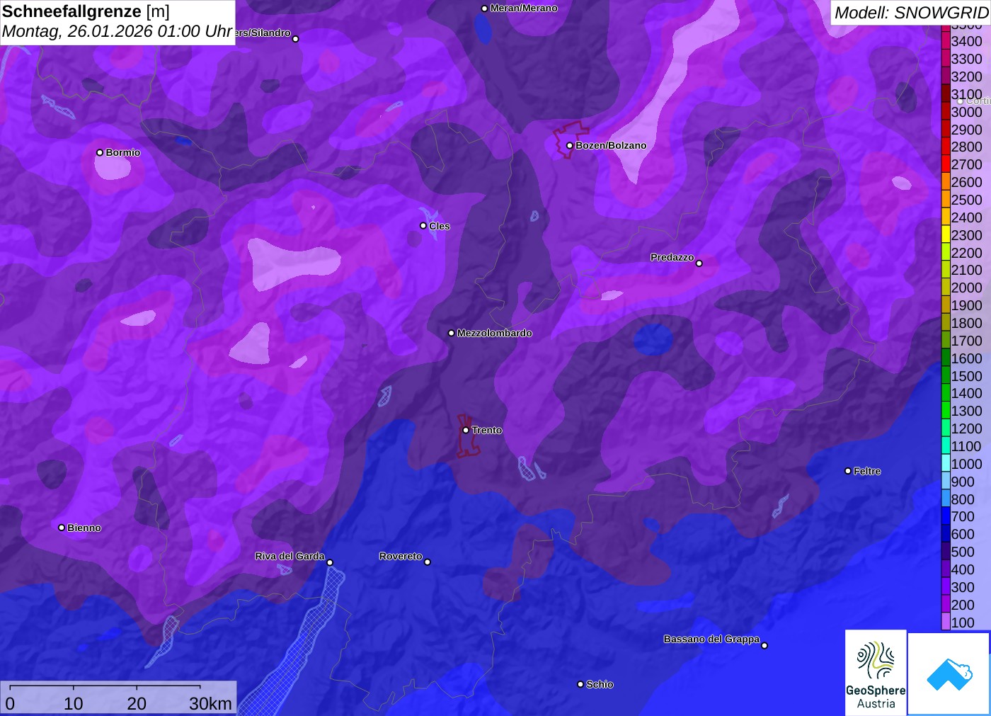Click the '10' scale bar label
The height and width of the screenshot is (716, 991).
[74, 704]
